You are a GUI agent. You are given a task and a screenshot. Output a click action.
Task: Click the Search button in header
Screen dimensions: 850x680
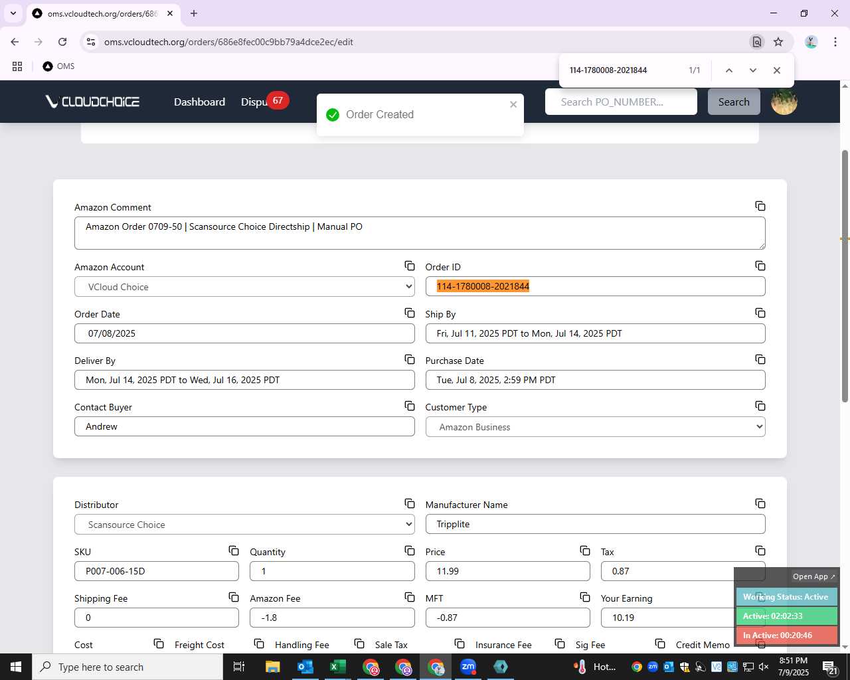pos(734,102)
